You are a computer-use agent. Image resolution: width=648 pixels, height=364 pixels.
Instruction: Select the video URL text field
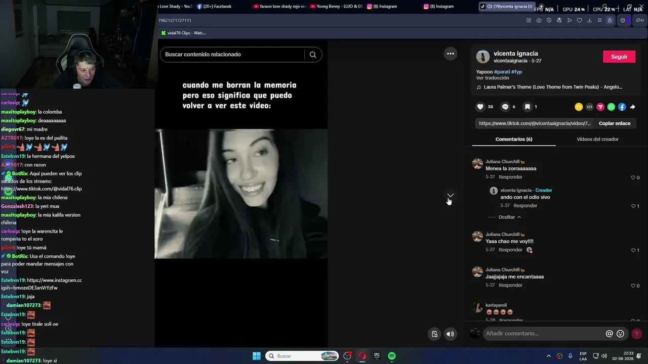(535, 123)
